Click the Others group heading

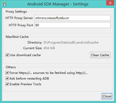11,67
